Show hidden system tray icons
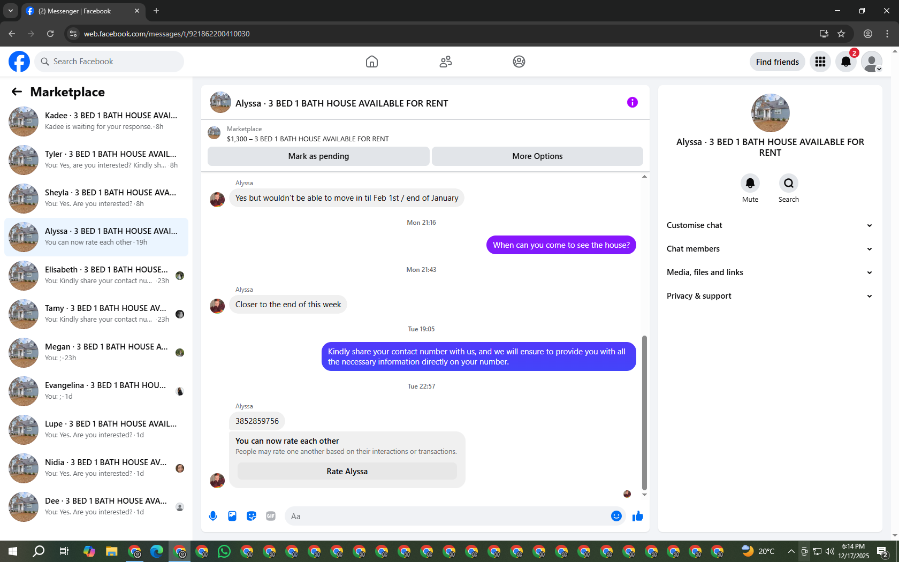The height and width of the screenshot is (562, 899). pos(791,551)
